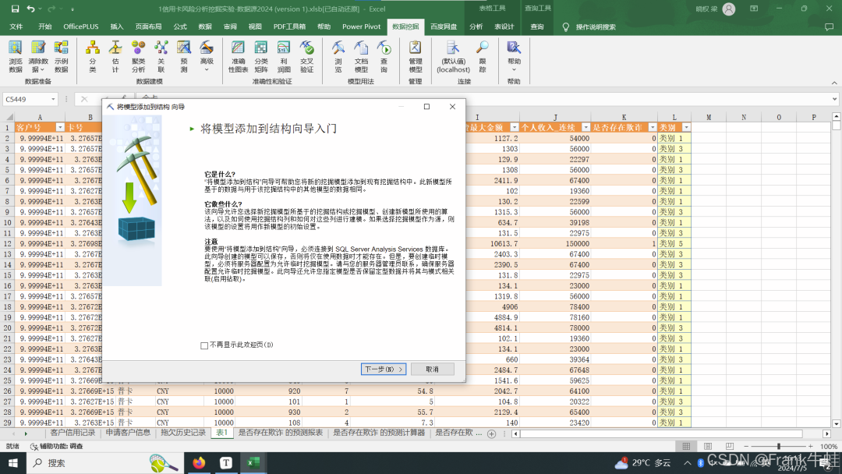The width and height of the screenshot is (842, 474).
Task: Switch to page break preview icon
Action: [729, 446]
